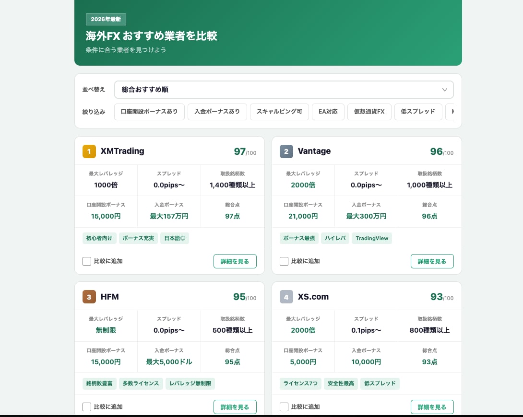The height and width of the screenshot is (417, 523).
Task: Filter by 口座開設ボーナスあり
Action: 149,112
